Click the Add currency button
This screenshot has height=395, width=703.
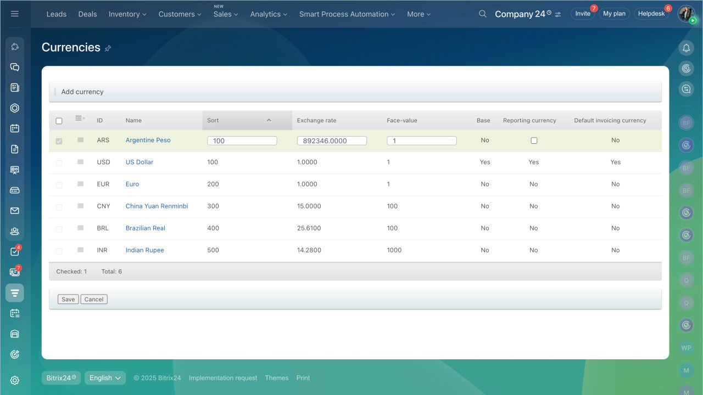82,92
